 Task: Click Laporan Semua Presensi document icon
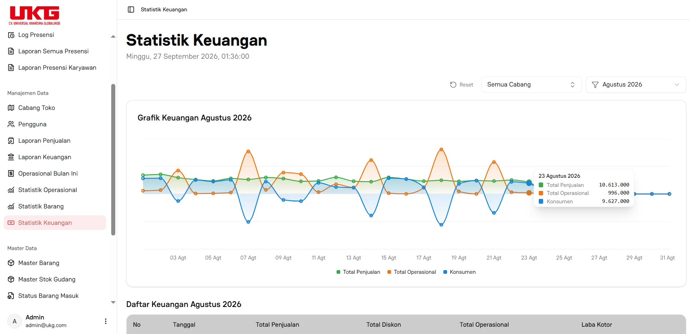(x=11, y=51)
